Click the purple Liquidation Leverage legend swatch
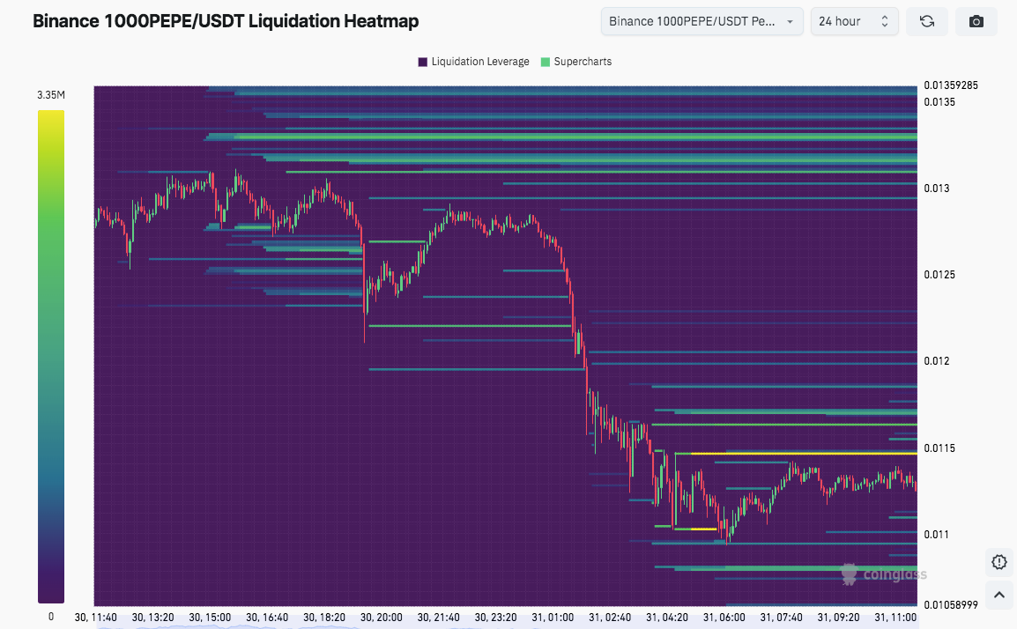Viewport: 1017px width, 629px height. [423, 62]
